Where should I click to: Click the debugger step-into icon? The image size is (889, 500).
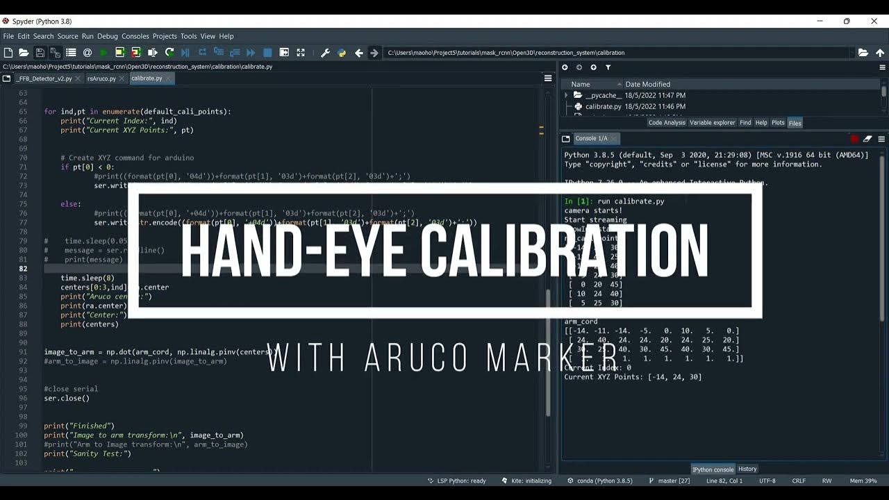click(x=219, y=53)
